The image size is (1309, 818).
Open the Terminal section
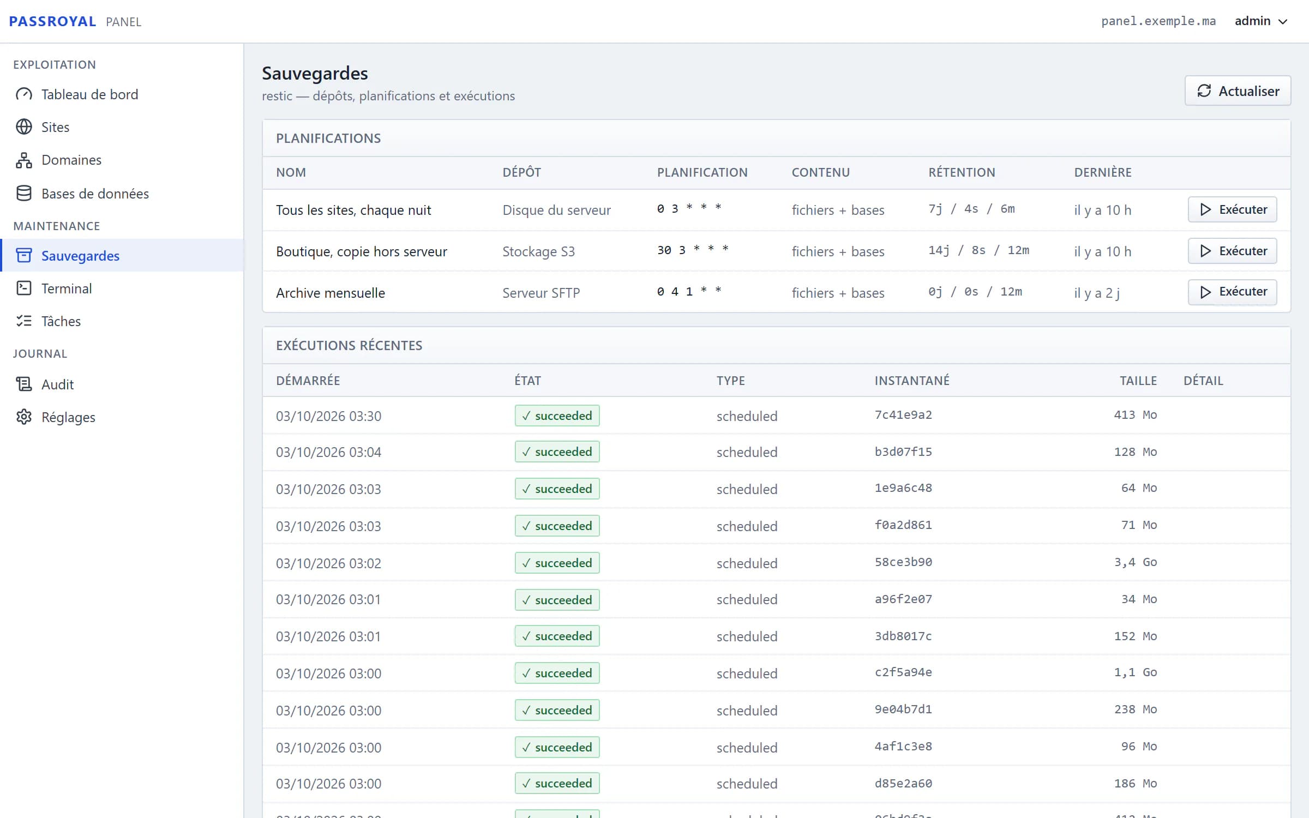point(122,288)
